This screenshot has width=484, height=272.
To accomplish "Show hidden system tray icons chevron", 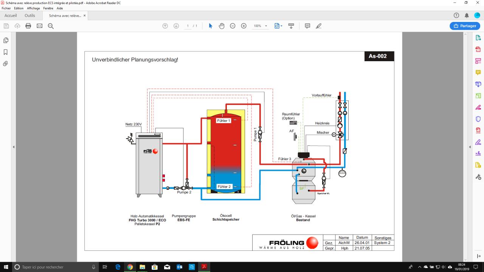I will (419, 267).
